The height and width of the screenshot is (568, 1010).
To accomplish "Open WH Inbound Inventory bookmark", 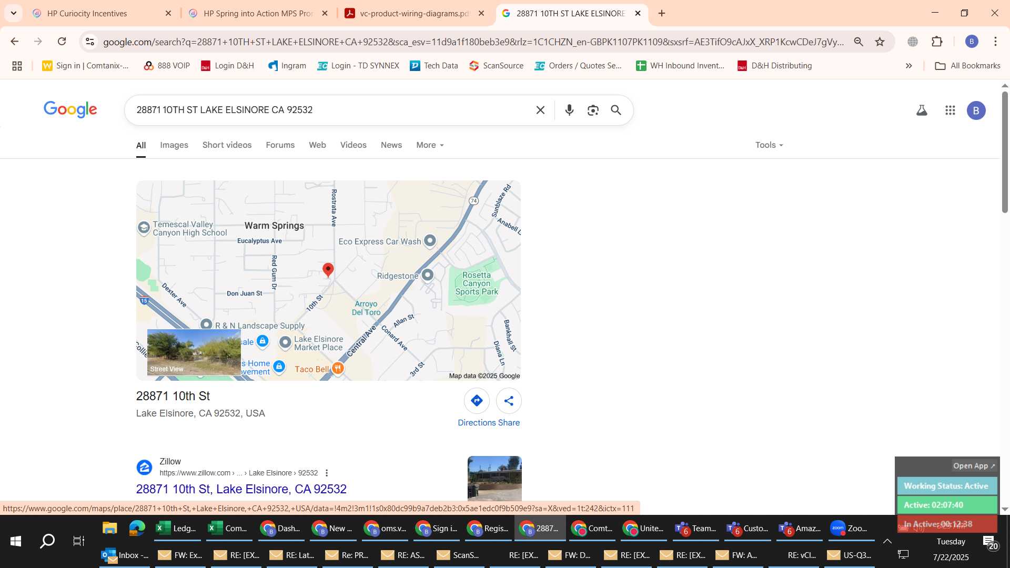I will tap(680, 66).
